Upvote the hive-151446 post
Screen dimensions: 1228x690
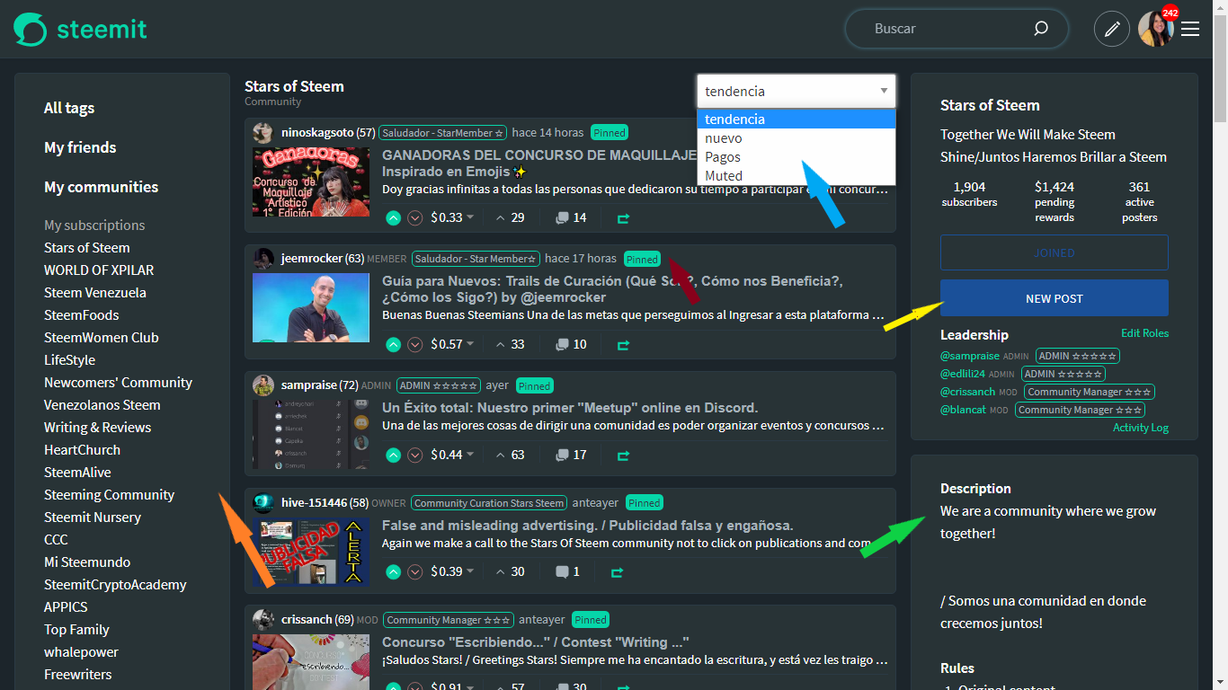point(393,571)
